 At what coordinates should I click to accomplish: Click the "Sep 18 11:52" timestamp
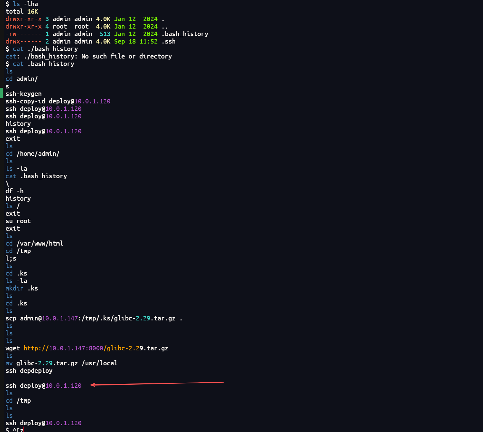[136, 41]
